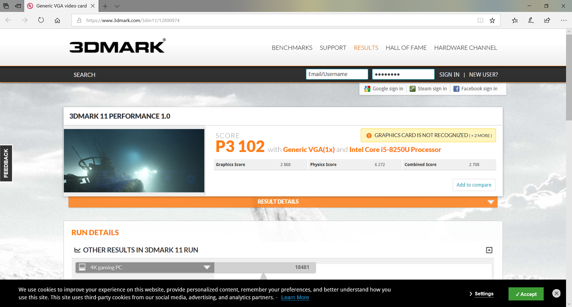
Task: Click the share page icon
Action: coord(547,20)
